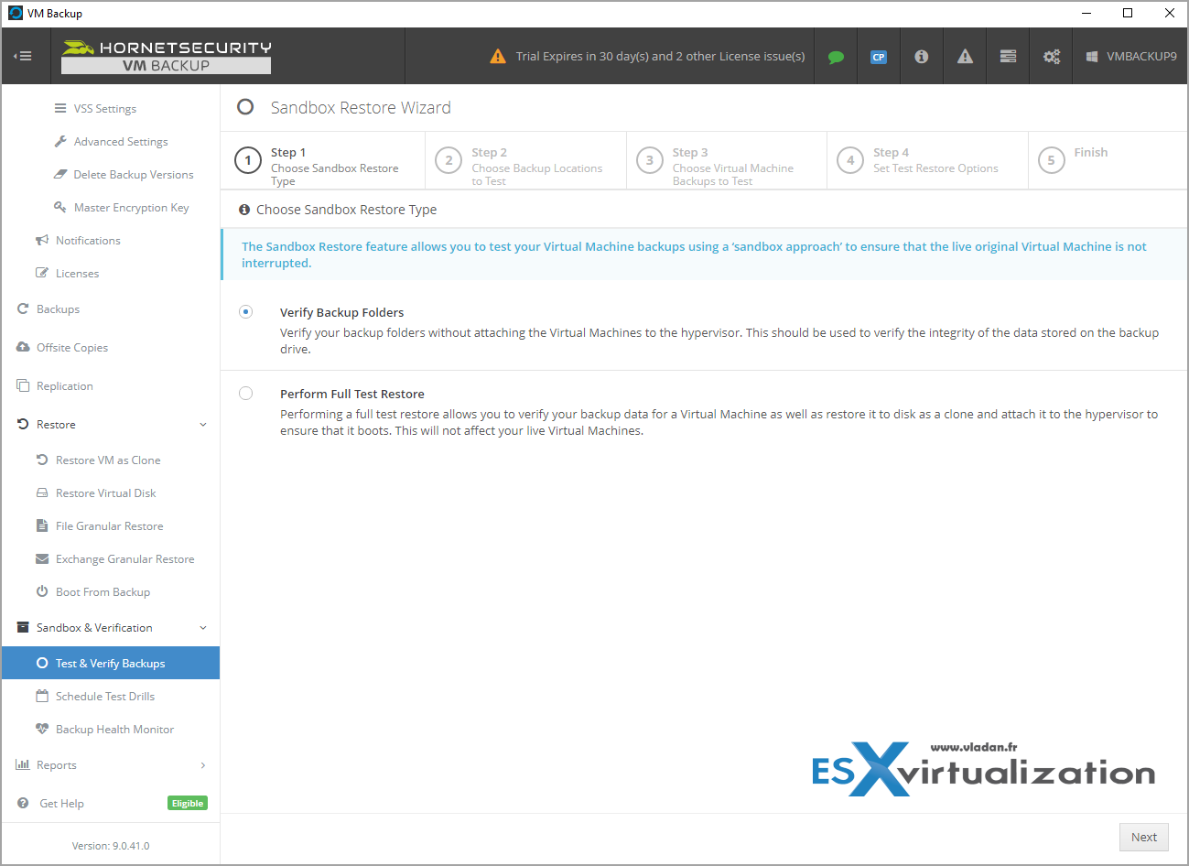Open the Boot From Backup page
This screenshot has height=866, width=1189.
pyautogui.click(x=103, y=592)
